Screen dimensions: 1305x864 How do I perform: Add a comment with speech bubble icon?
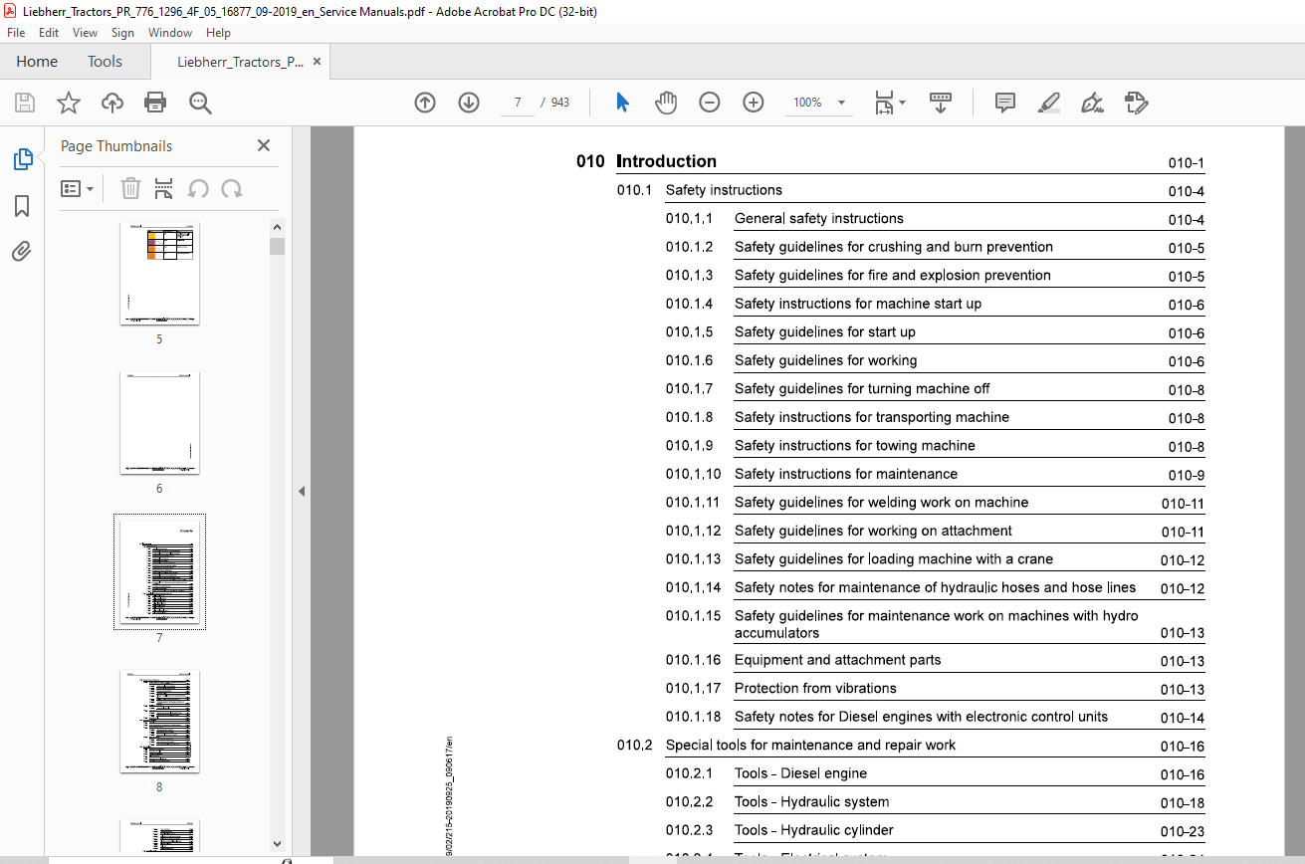(1005, 103)
